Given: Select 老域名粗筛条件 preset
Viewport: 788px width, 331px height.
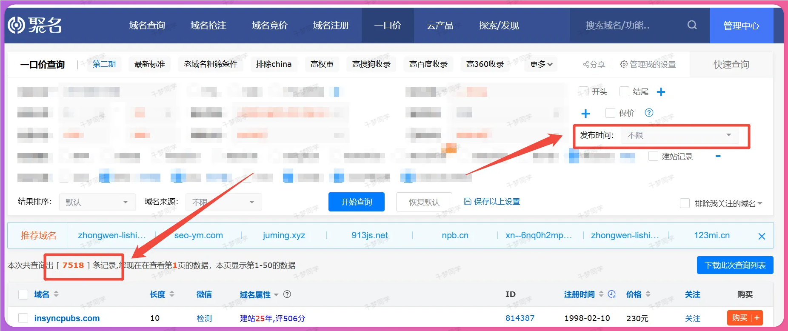Looking at the screenshot, I should click(211, 64).
